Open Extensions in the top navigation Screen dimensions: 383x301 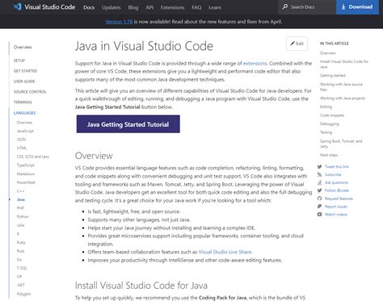coord(172,7)
